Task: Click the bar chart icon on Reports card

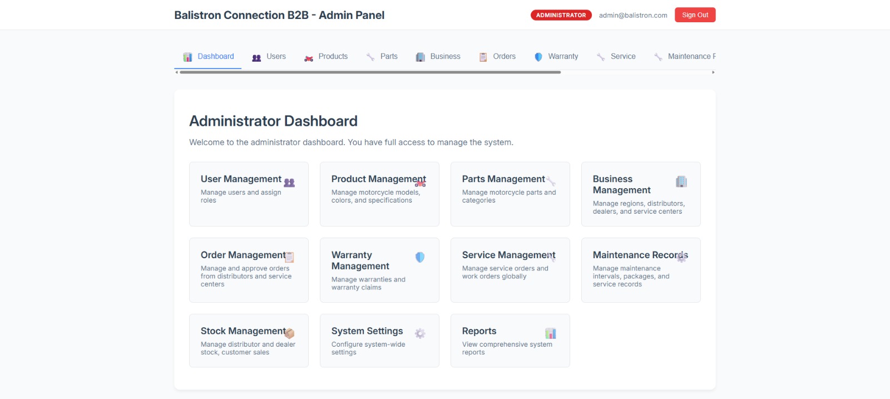Action: click(x=551, y=333)
